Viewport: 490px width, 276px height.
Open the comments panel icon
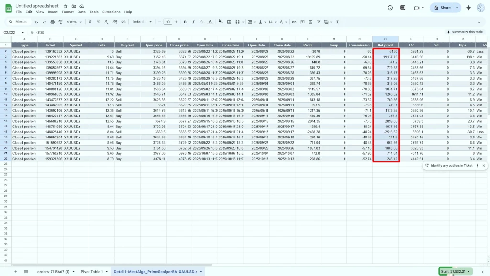(x=402, y=8)
